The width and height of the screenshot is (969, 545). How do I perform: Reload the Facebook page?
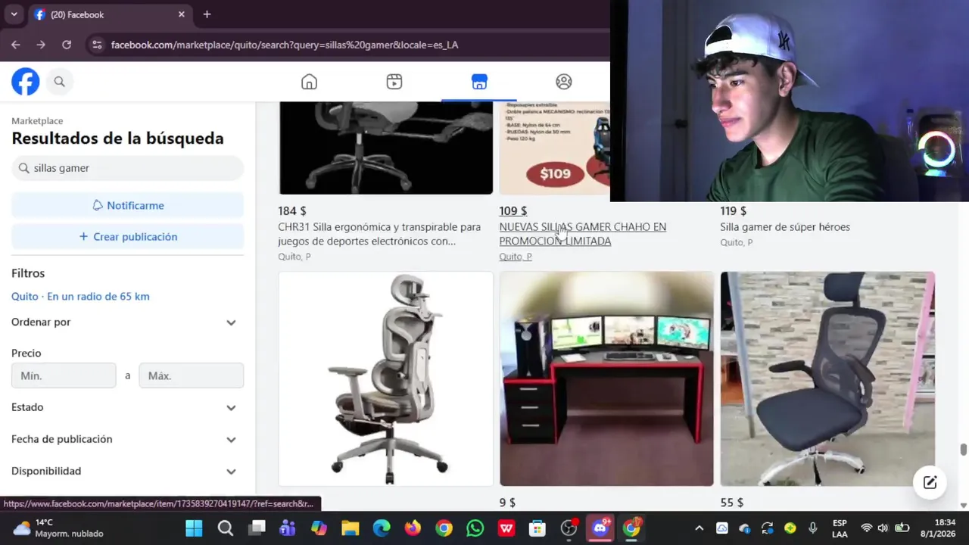point(67,45)
